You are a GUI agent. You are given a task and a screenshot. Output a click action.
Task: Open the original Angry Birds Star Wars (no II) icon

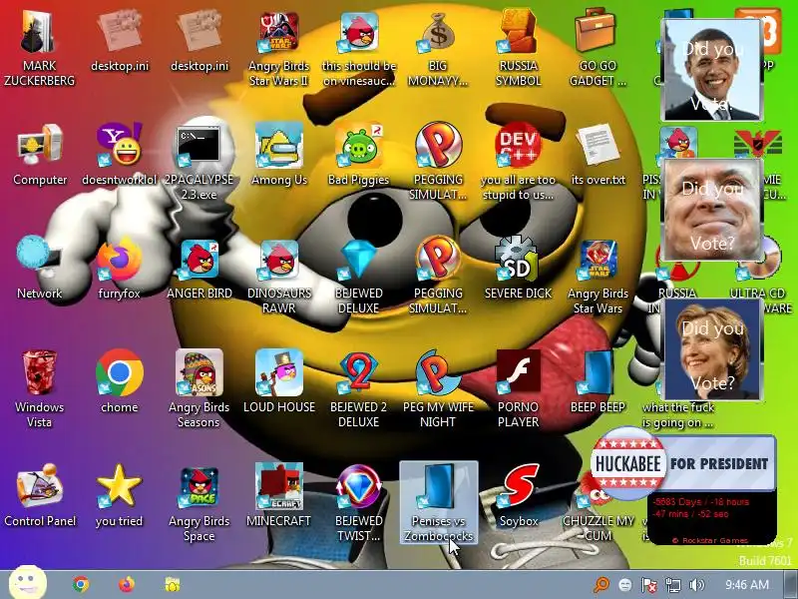point(598,277)
